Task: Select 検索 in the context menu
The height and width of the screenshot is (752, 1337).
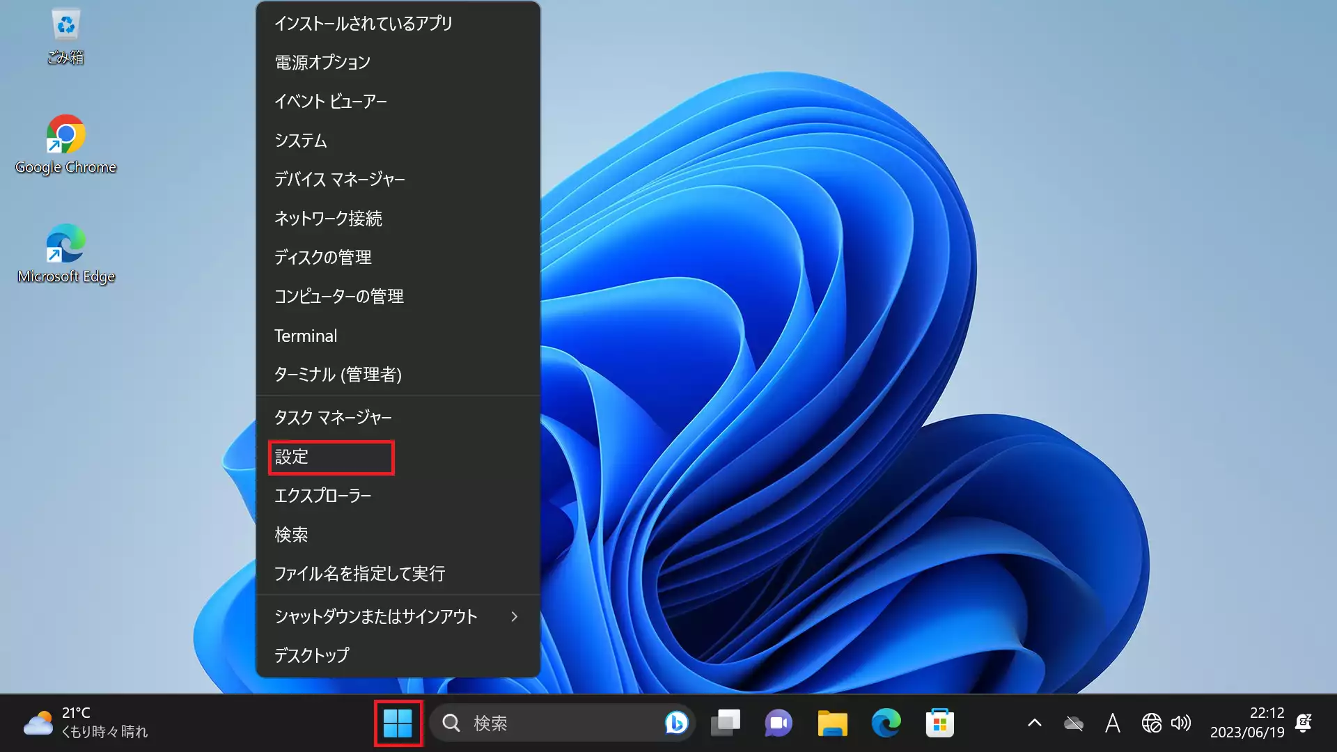Action: 398,535
